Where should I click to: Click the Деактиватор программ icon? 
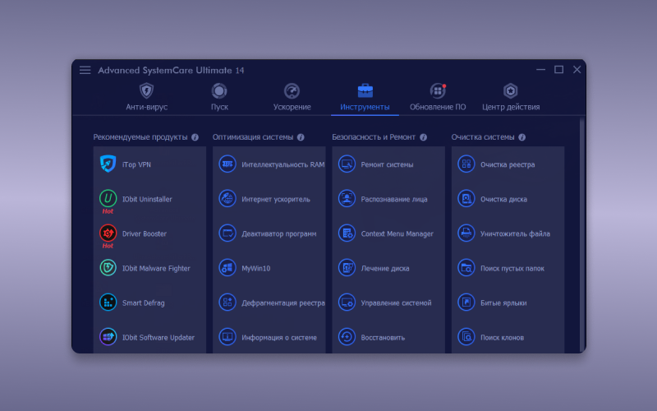[227, 233]
